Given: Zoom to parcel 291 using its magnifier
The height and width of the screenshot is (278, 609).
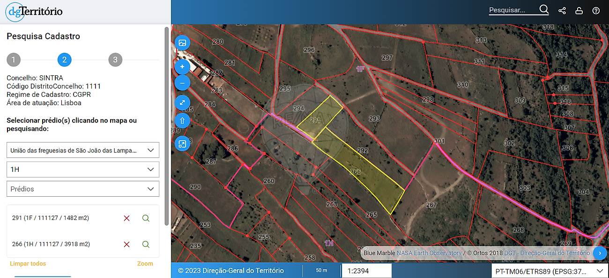Looking at the screenshot, I should click(146, 218).
